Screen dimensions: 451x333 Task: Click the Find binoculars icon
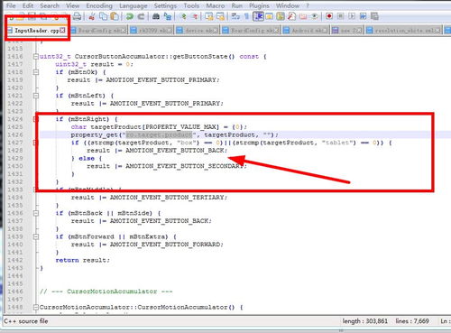click(x=156, y=16)
